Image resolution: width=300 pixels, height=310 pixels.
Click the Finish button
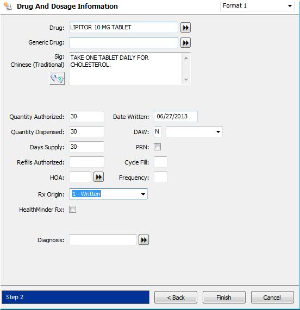(224, 297)
